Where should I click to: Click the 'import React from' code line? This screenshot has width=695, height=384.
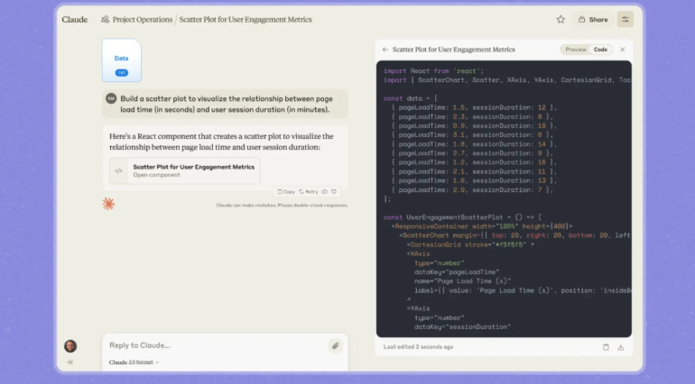[433, 71]
